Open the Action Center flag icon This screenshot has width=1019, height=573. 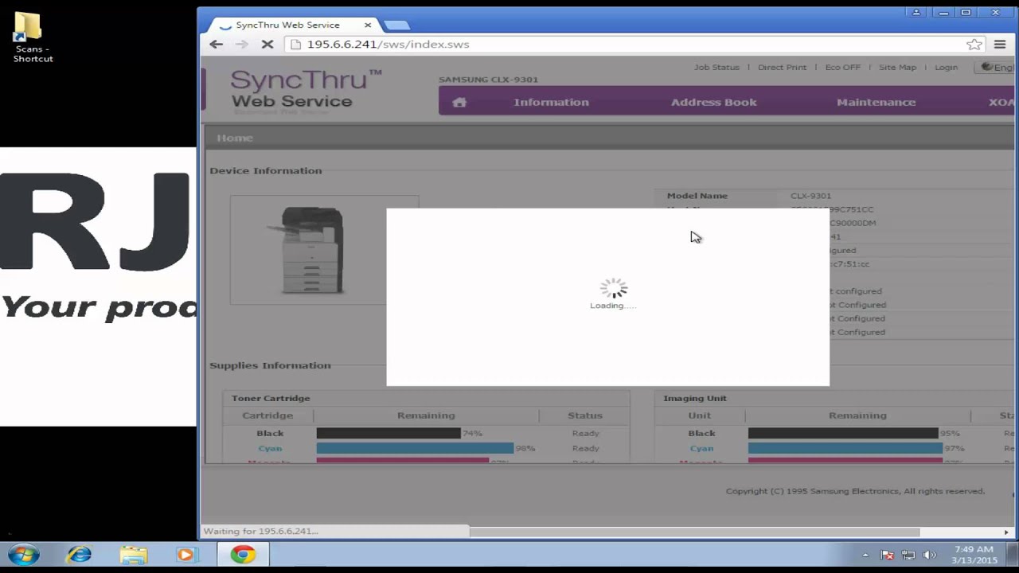(888, 555)
